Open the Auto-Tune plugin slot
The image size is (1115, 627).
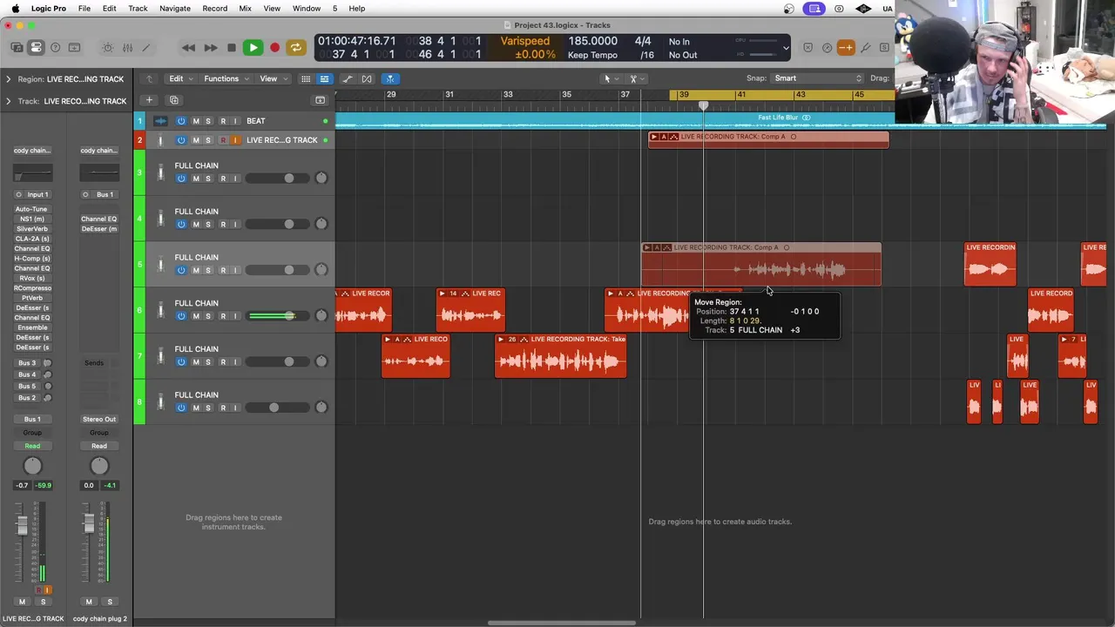(31, 209)
